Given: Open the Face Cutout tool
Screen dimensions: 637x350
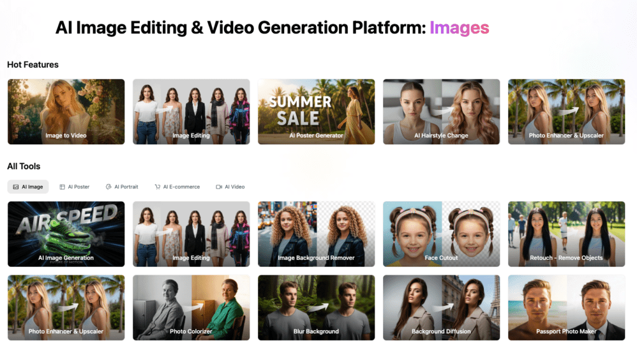Looking at the screenshot, I should 441,234.
